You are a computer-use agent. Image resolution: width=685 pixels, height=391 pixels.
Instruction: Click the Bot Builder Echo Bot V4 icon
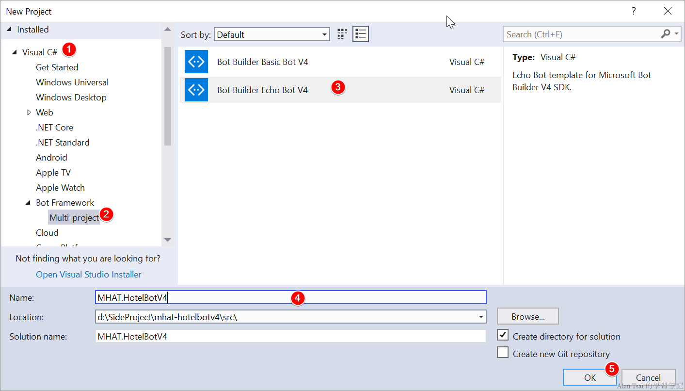[x=196, y=90]
